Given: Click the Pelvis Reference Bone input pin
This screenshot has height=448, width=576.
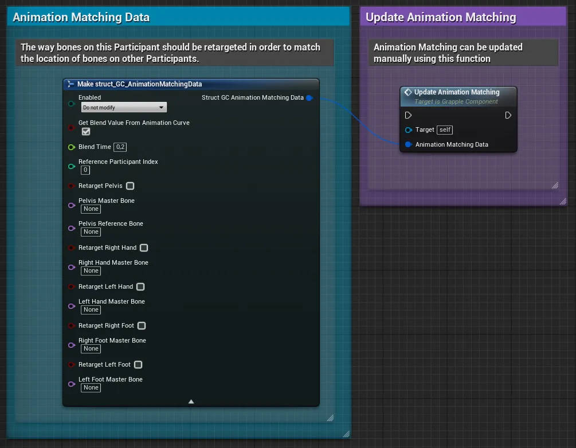Looking at the screenshot, I should pyautogui.click(x=72, y=228).
